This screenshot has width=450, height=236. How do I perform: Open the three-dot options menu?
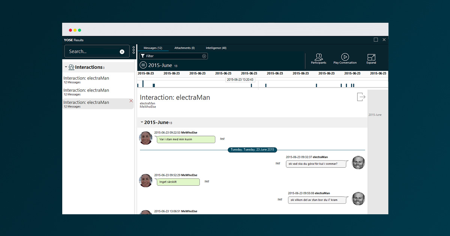coord(134,50)
